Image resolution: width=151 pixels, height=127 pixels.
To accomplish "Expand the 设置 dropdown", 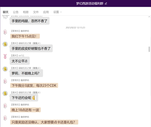I will pos(58,12).
